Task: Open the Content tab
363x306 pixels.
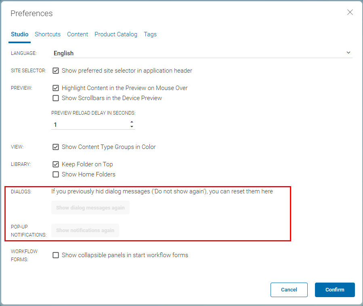Action: tap(78, 34)
